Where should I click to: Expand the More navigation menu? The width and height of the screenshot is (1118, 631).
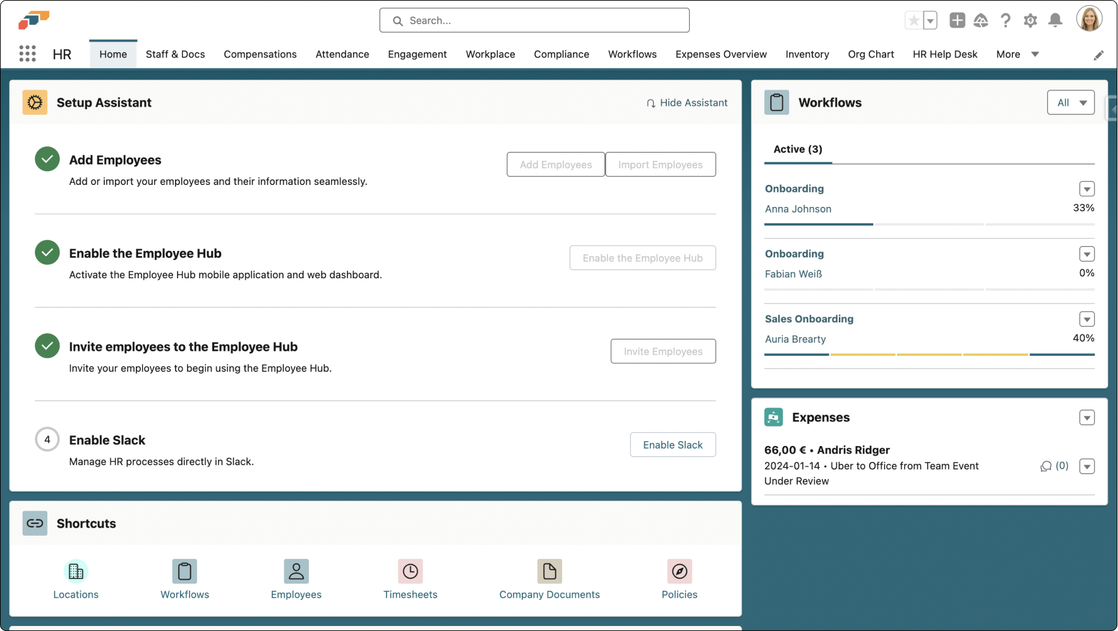coord(1017,54)
